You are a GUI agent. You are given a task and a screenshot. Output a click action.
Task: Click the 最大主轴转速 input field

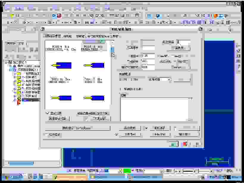(x=148, y=67)
